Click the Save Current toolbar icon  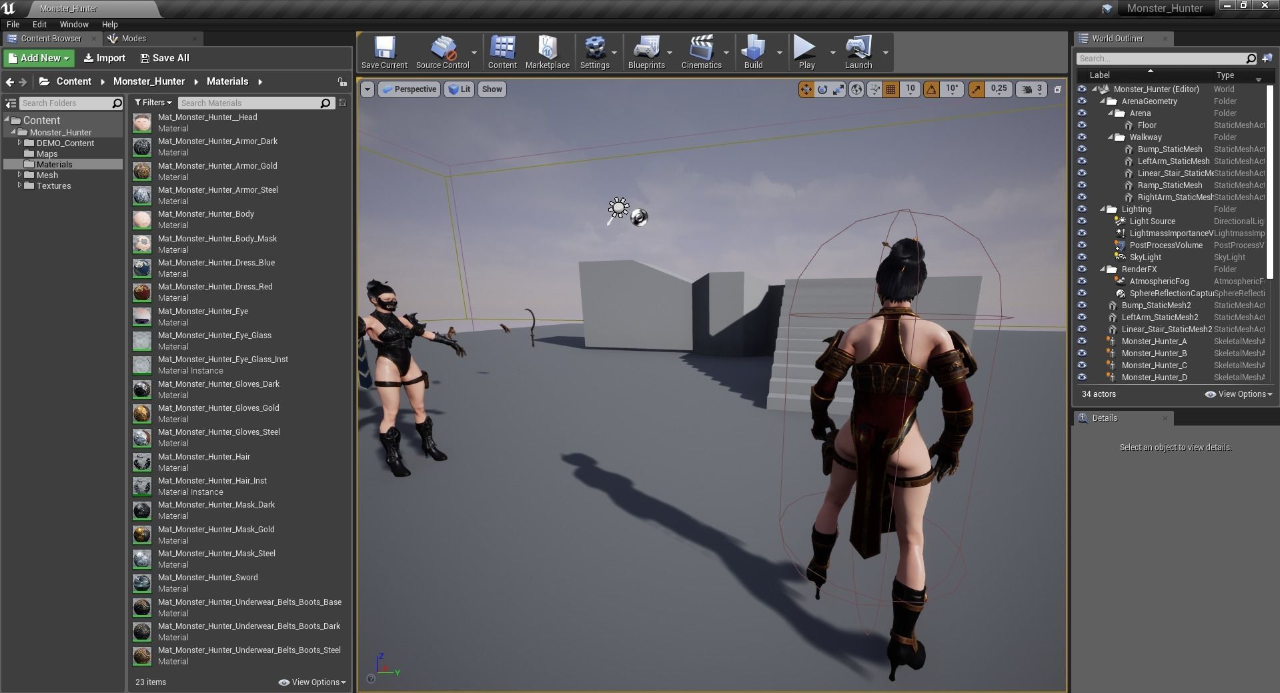click(x=384, y=52)
